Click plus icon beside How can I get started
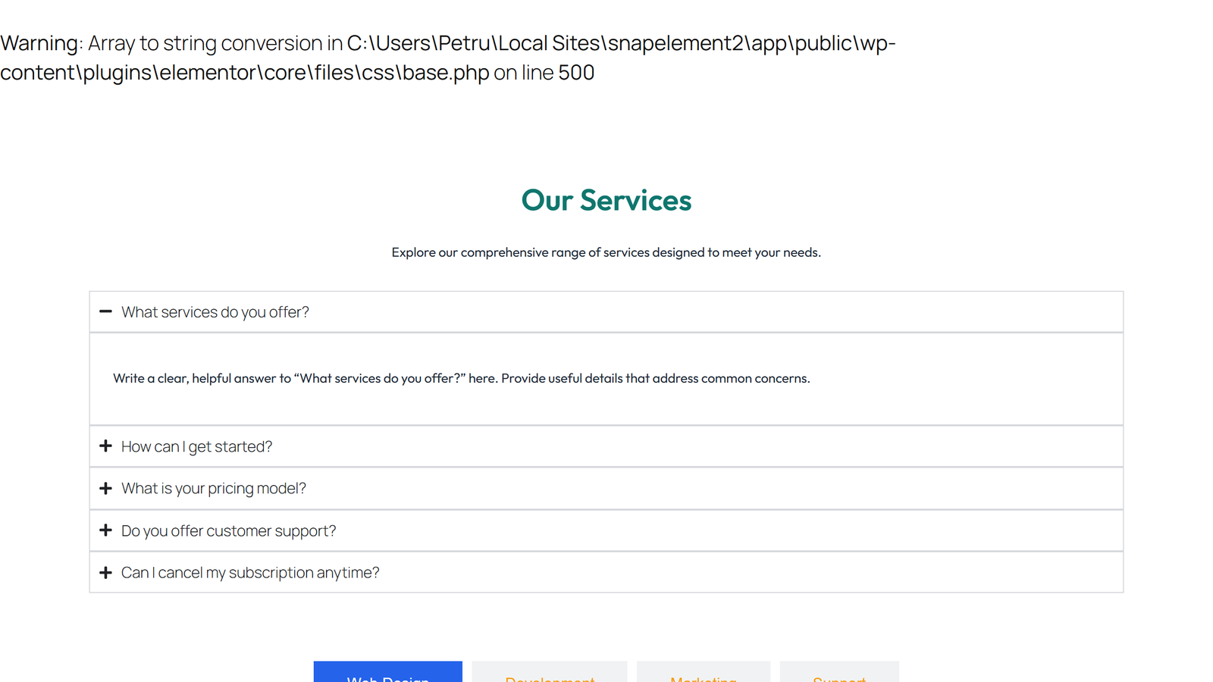The height and width of the screenshot is (682, 1213). 105,446
